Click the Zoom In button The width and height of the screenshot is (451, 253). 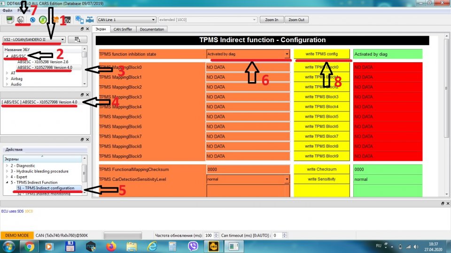click(272, 20)
